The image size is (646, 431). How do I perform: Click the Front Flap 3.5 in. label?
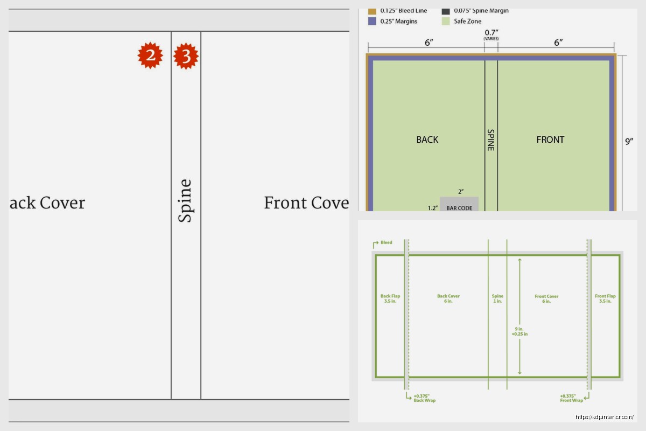[x=605, y=298]
